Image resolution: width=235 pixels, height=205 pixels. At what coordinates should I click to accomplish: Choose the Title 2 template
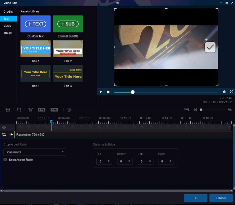[68, 49]
